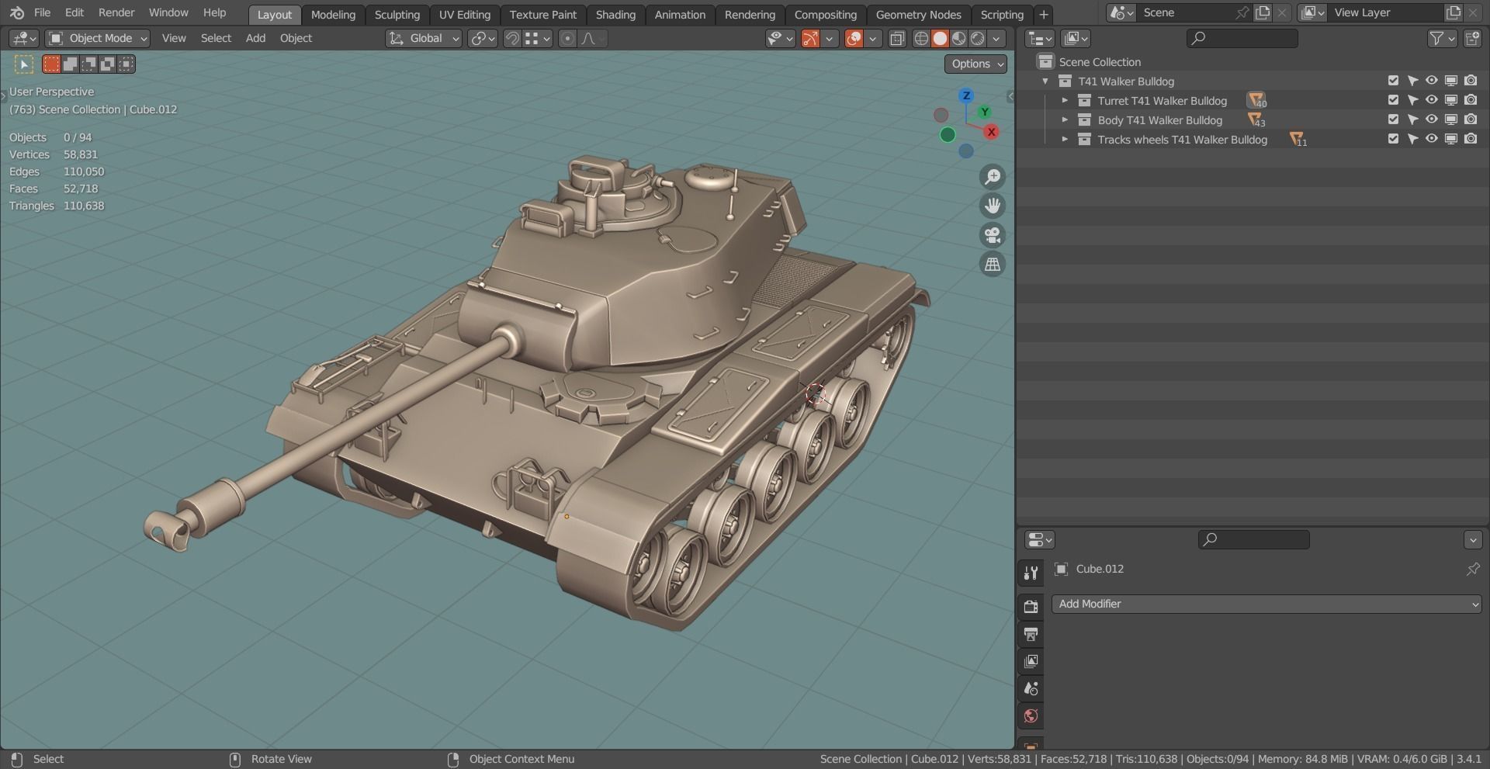Click the Y axis on navigation gizmo
This screenshot has width=1490, height=769.
pos(985,112)
